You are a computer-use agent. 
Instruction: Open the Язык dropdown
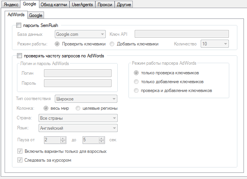(x=78, y=128)
